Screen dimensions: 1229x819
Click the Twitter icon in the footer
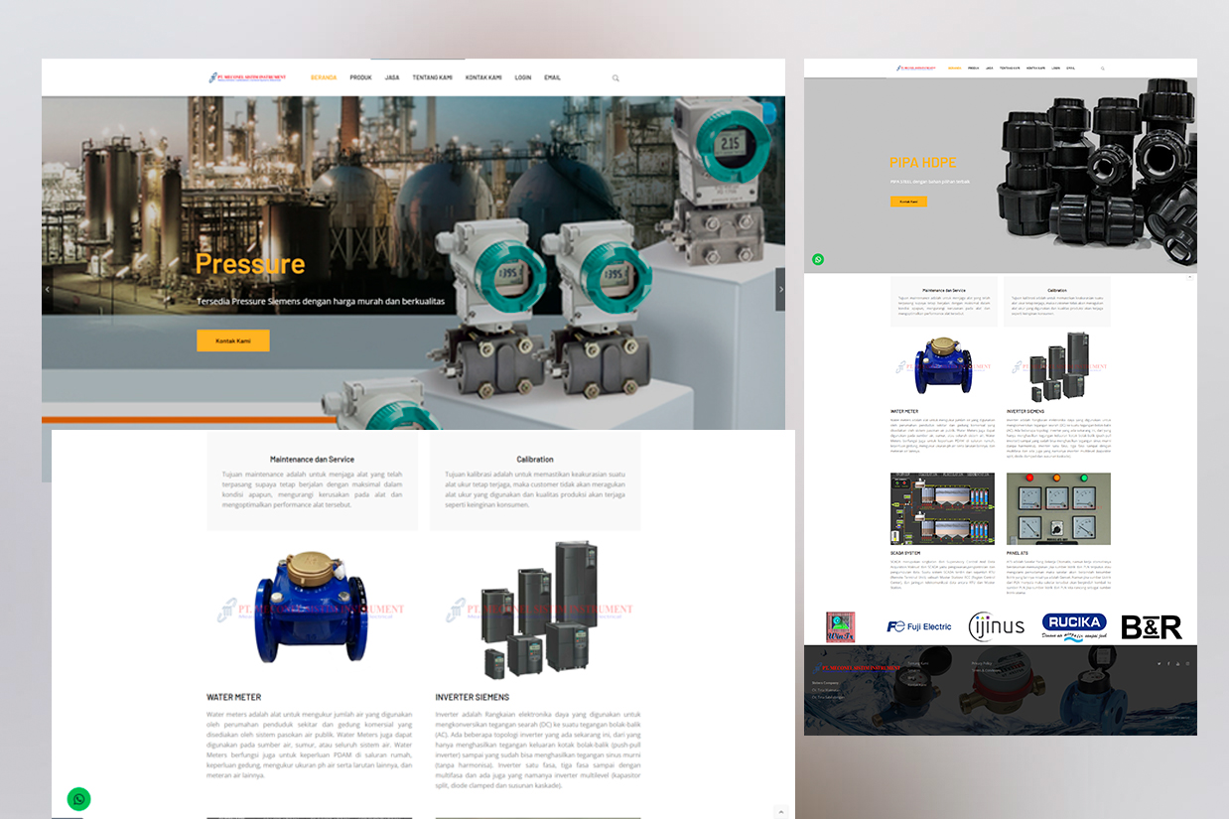click(1159, 663)
